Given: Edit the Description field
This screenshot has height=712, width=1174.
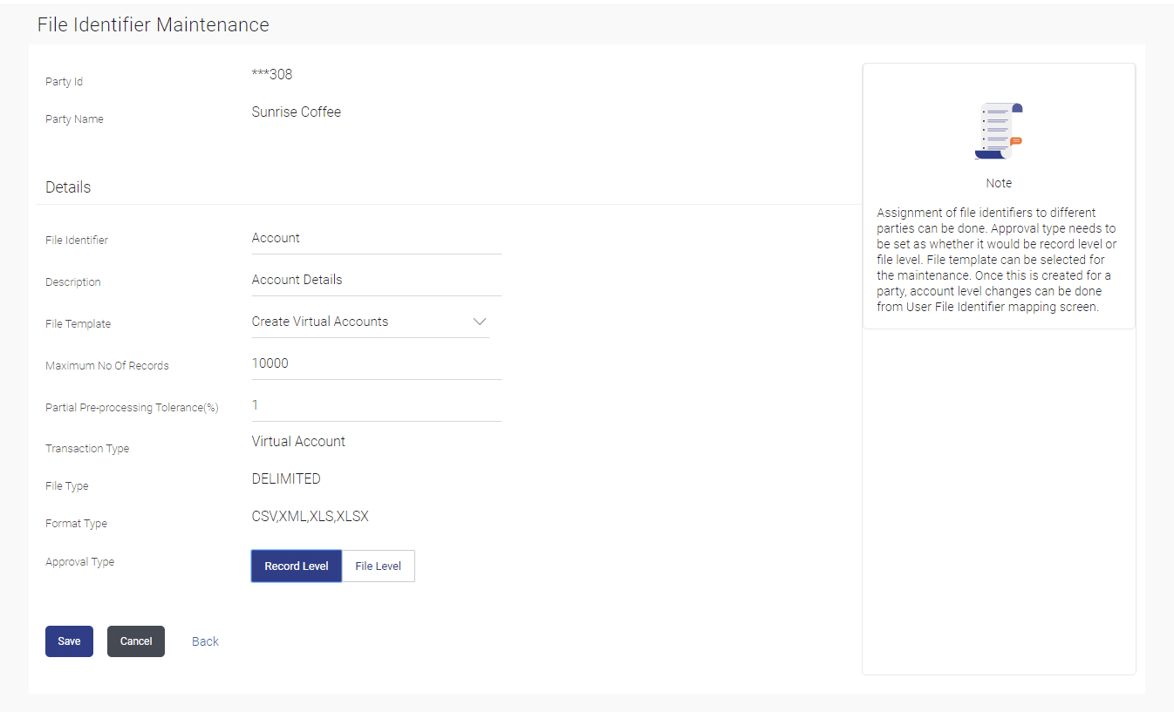Looking at the screenshot, I should point(377,280).
